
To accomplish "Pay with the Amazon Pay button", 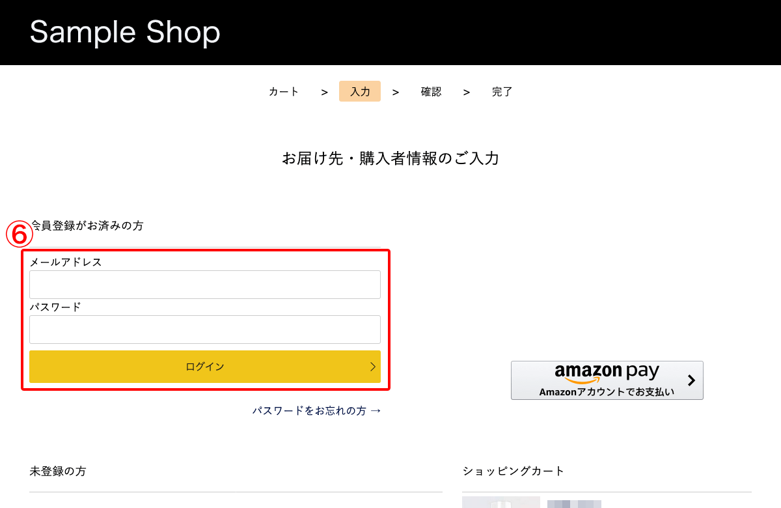I will 607,380.
